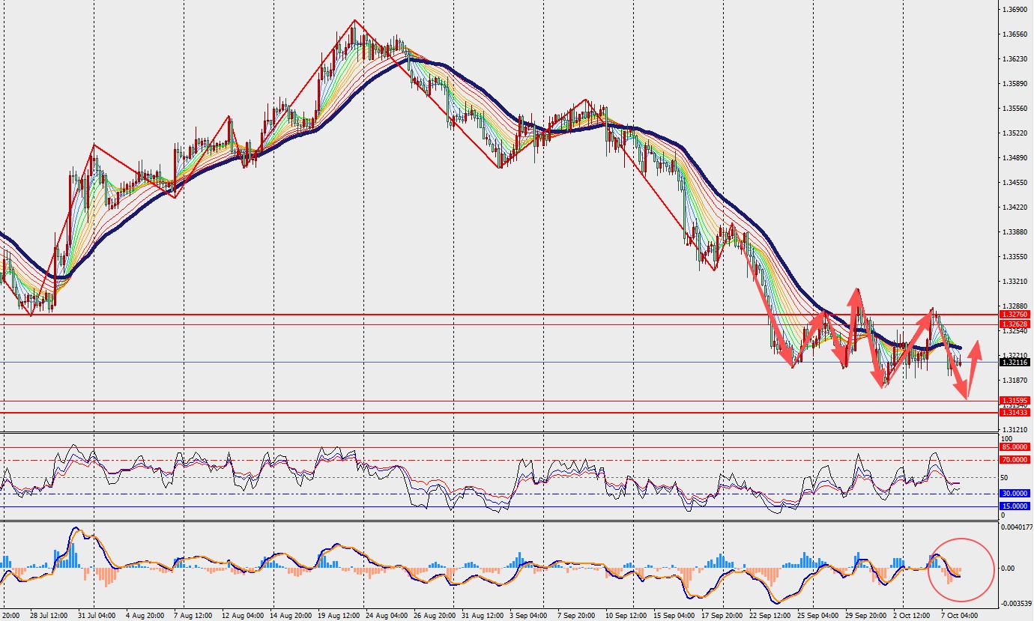
Task: Click the 1.34550 price axis label
Action: [x=1015, y=183]
